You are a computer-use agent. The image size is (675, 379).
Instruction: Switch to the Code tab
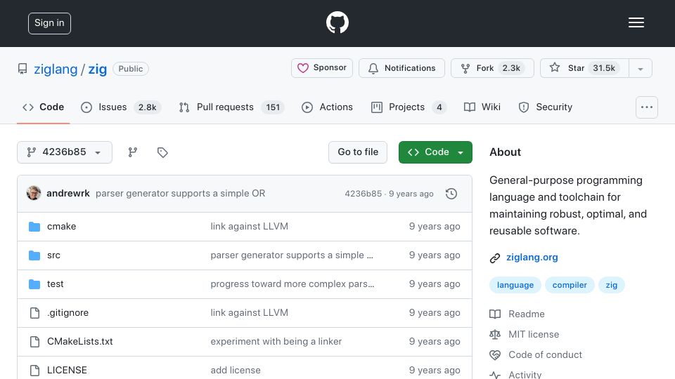click(44, 107)
